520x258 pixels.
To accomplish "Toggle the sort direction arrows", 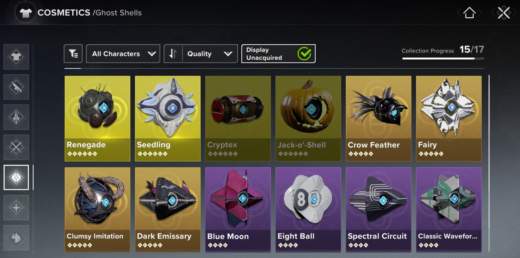I will (x=173, y=54).
